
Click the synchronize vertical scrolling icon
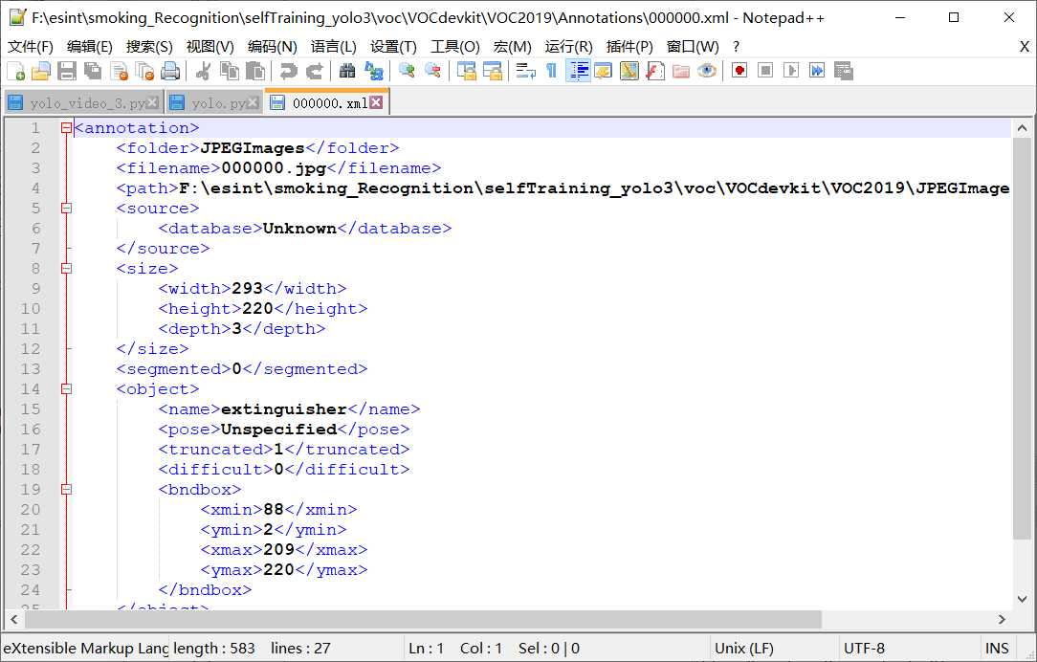pos(466,71)
